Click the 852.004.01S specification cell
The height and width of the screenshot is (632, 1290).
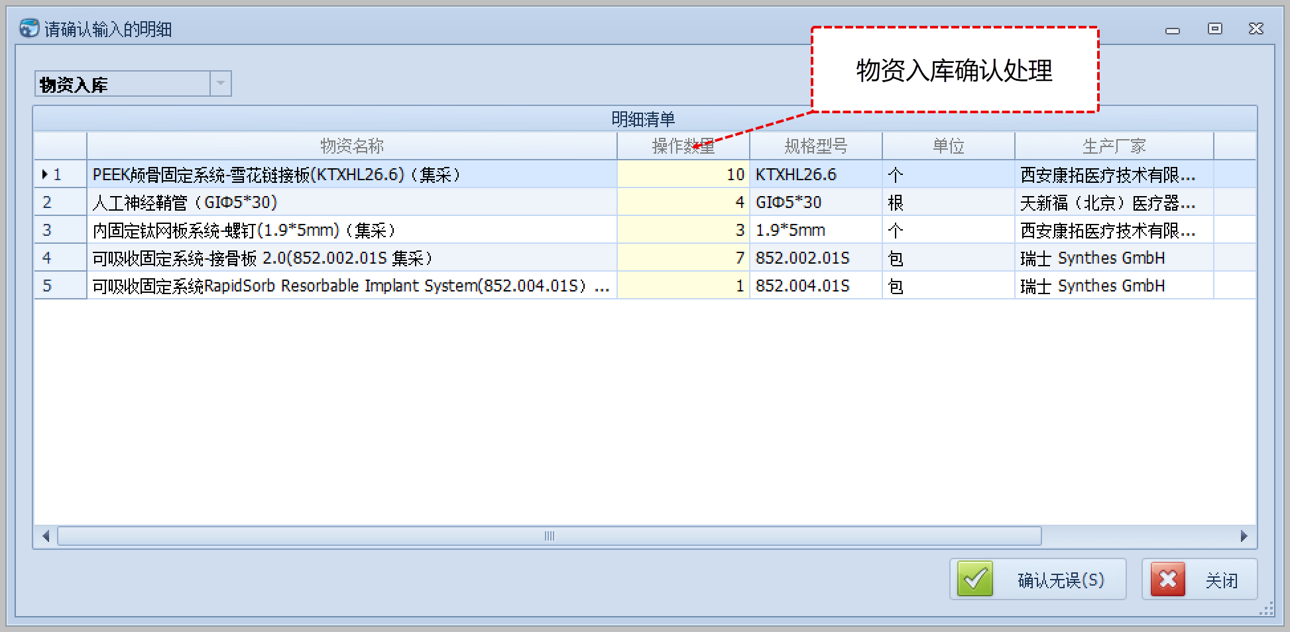pos(816,286)
